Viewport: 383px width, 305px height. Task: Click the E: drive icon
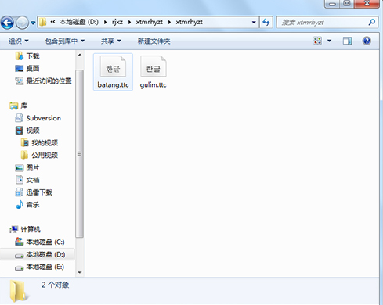pos(20,267)
